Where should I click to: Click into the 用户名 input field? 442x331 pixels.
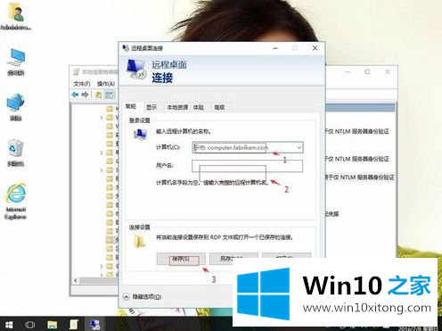pyautogui.click(x=248, y=166)
